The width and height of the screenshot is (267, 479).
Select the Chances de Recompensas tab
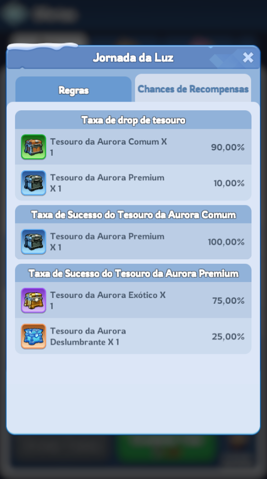193,89
